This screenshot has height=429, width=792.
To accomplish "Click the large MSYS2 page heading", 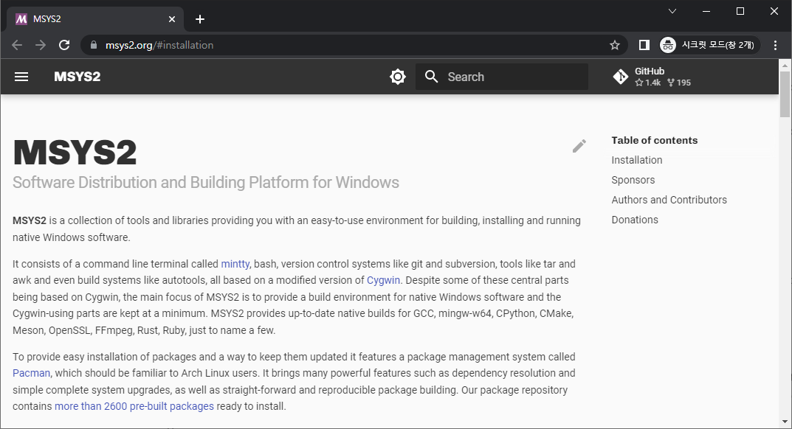I will [x=75, y=153].
